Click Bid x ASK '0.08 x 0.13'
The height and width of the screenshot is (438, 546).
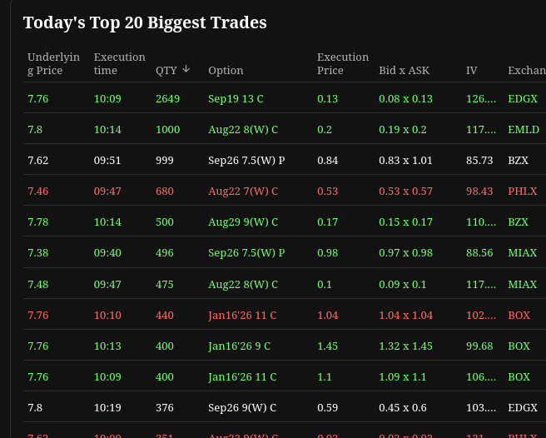(x=405, y=99)
